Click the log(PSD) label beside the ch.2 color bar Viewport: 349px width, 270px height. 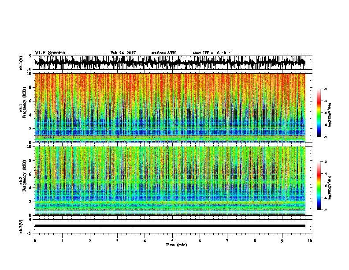click(330, 187)
